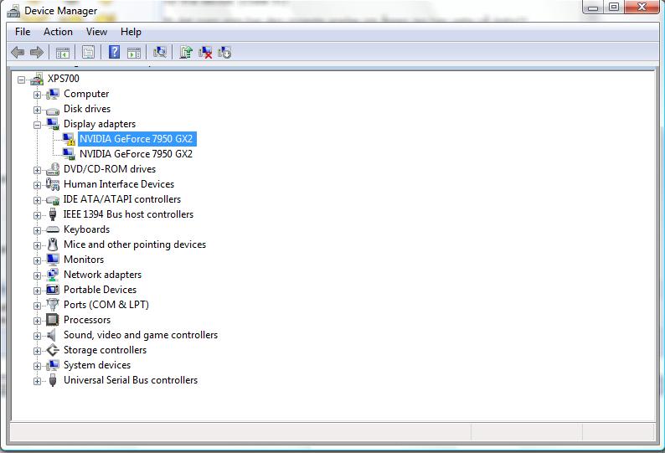
Task: Click the Forward arrow toolbar button
Action: 37,53
